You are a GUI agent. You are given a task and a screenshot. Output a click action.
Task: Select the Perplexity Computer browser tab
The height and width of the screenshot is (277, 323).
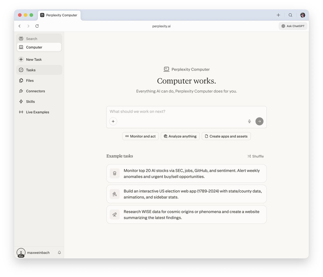click(x=59, y=15)
